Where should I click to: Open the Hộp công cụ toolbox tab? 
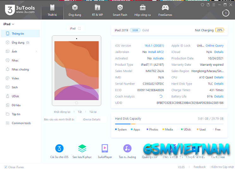pos(142,10)
